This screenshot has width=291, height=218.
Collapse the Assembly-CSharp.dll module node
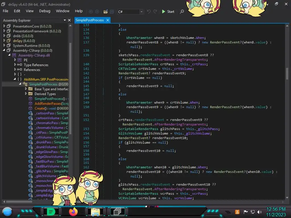(9, 55)
